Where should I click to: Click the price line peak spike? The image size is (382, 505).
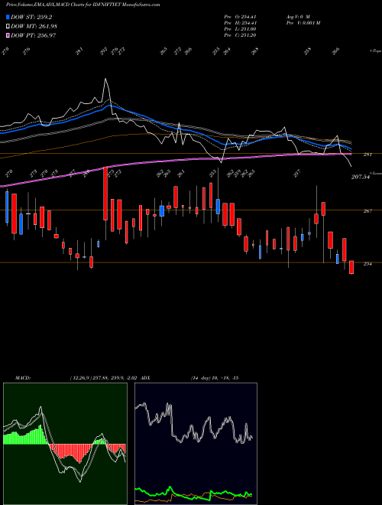click(105, 80)
